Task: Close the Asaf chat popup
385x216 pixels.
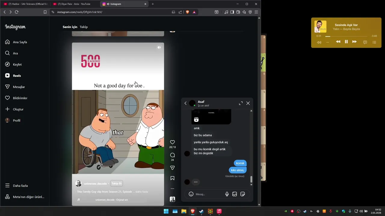Action: (x=248, y=103)
